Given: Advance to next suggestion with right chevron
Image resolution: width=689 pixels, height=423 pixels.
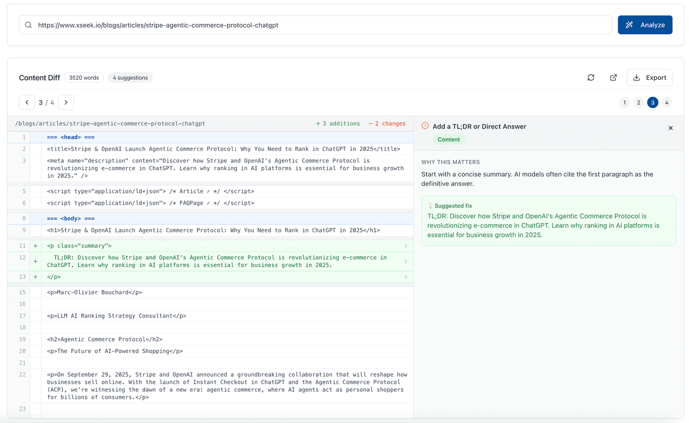Looking at the screenshot, I should coord(66,103).
